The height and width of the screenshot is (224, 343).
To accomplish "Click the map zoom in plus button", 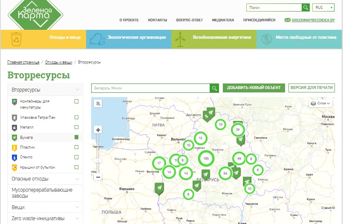I will pyautogui.click(x=98, y=130).
